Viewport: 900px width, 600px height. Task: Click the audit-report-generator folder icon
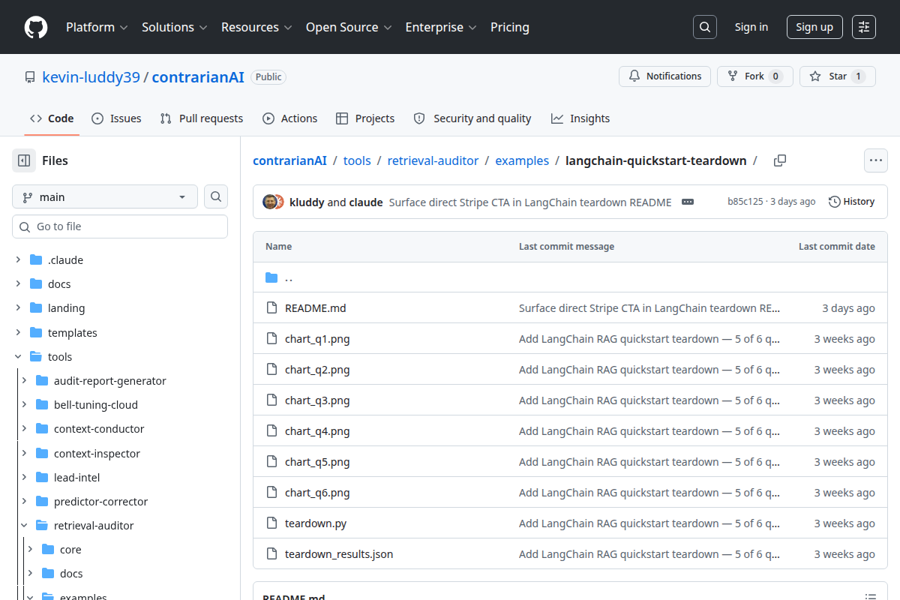[42, 380]
